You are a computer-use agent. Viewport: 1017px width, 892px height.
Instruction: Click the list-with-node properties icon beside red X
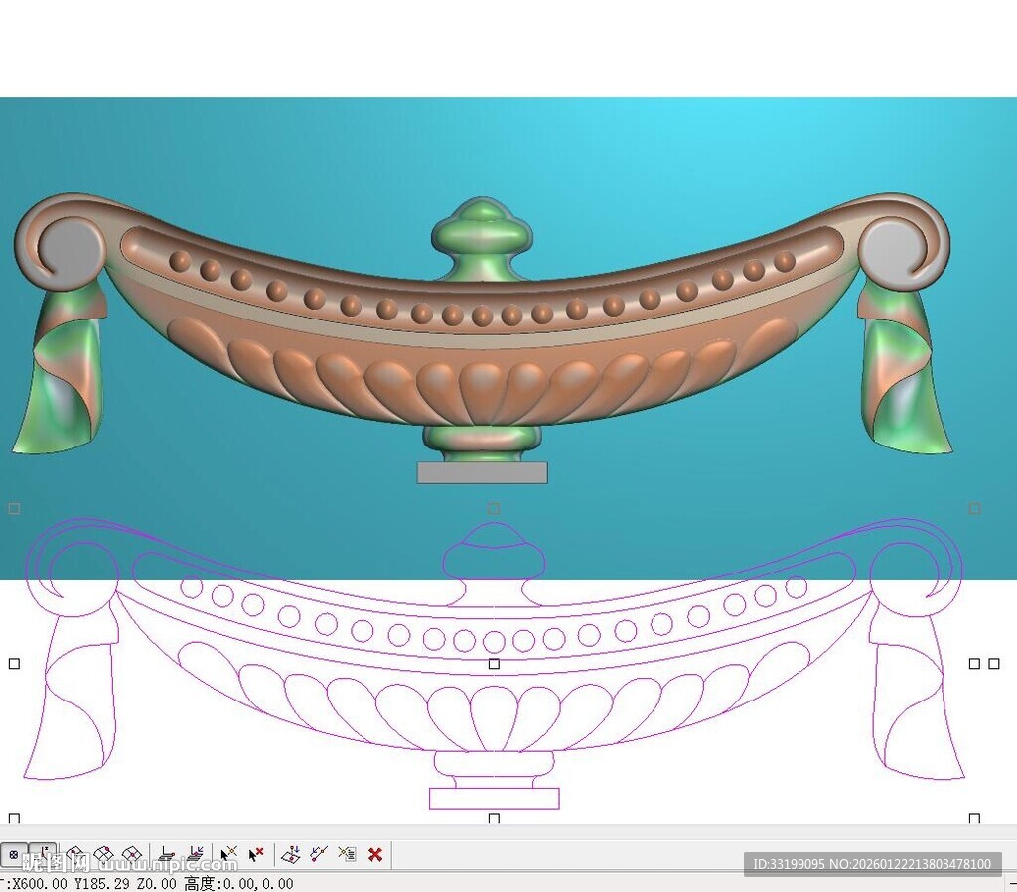tap(347, 854)
